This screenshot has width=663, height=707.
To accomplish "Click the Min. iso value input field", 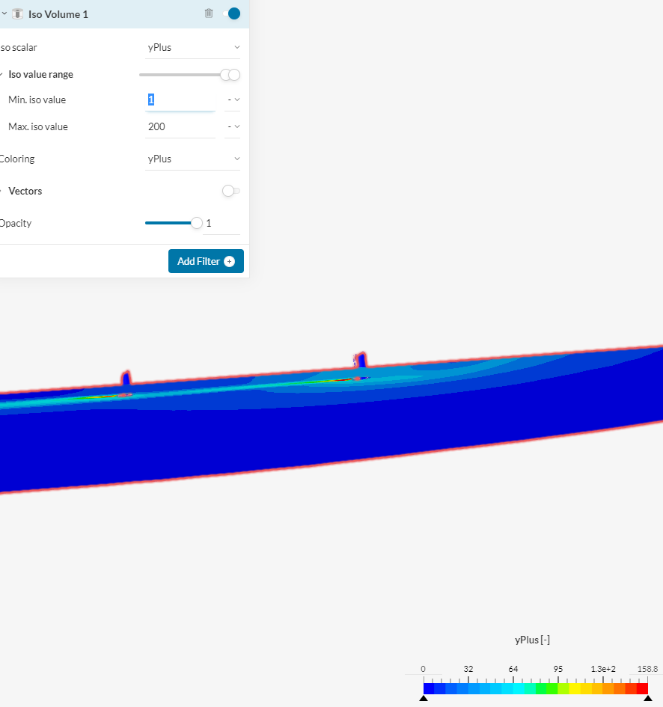I will pos(180,100).
